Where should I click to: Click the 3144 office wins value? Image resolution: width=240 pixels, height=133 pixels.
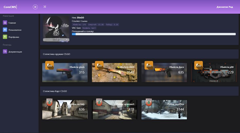coord(180,109)
